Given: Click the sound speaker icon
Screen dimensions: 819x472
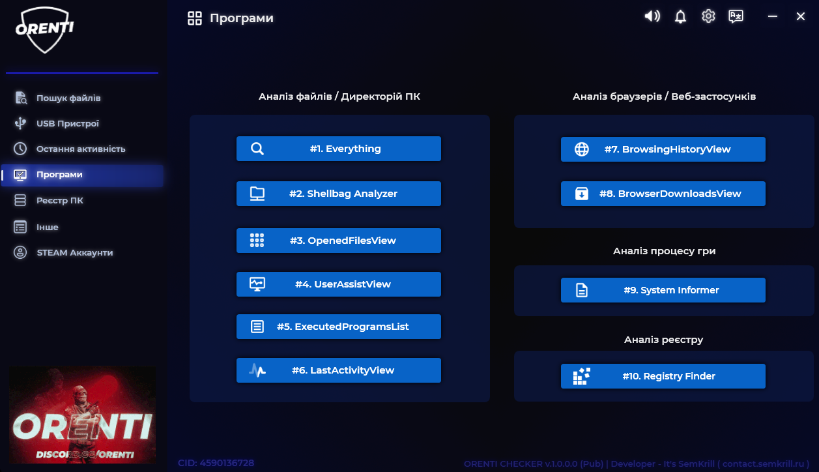Looking at the screenshot, I should (x=652, y=16).
